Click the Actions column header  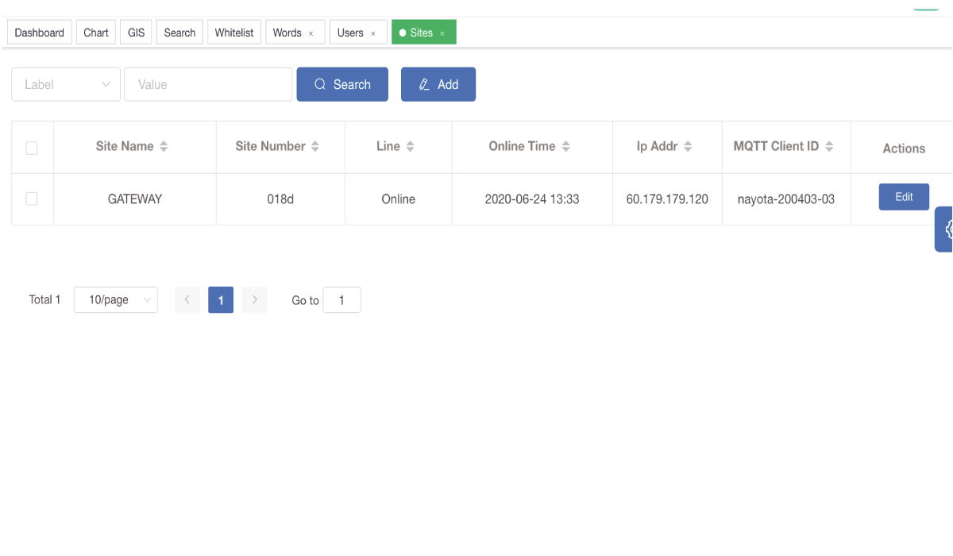tap(904, 149)
